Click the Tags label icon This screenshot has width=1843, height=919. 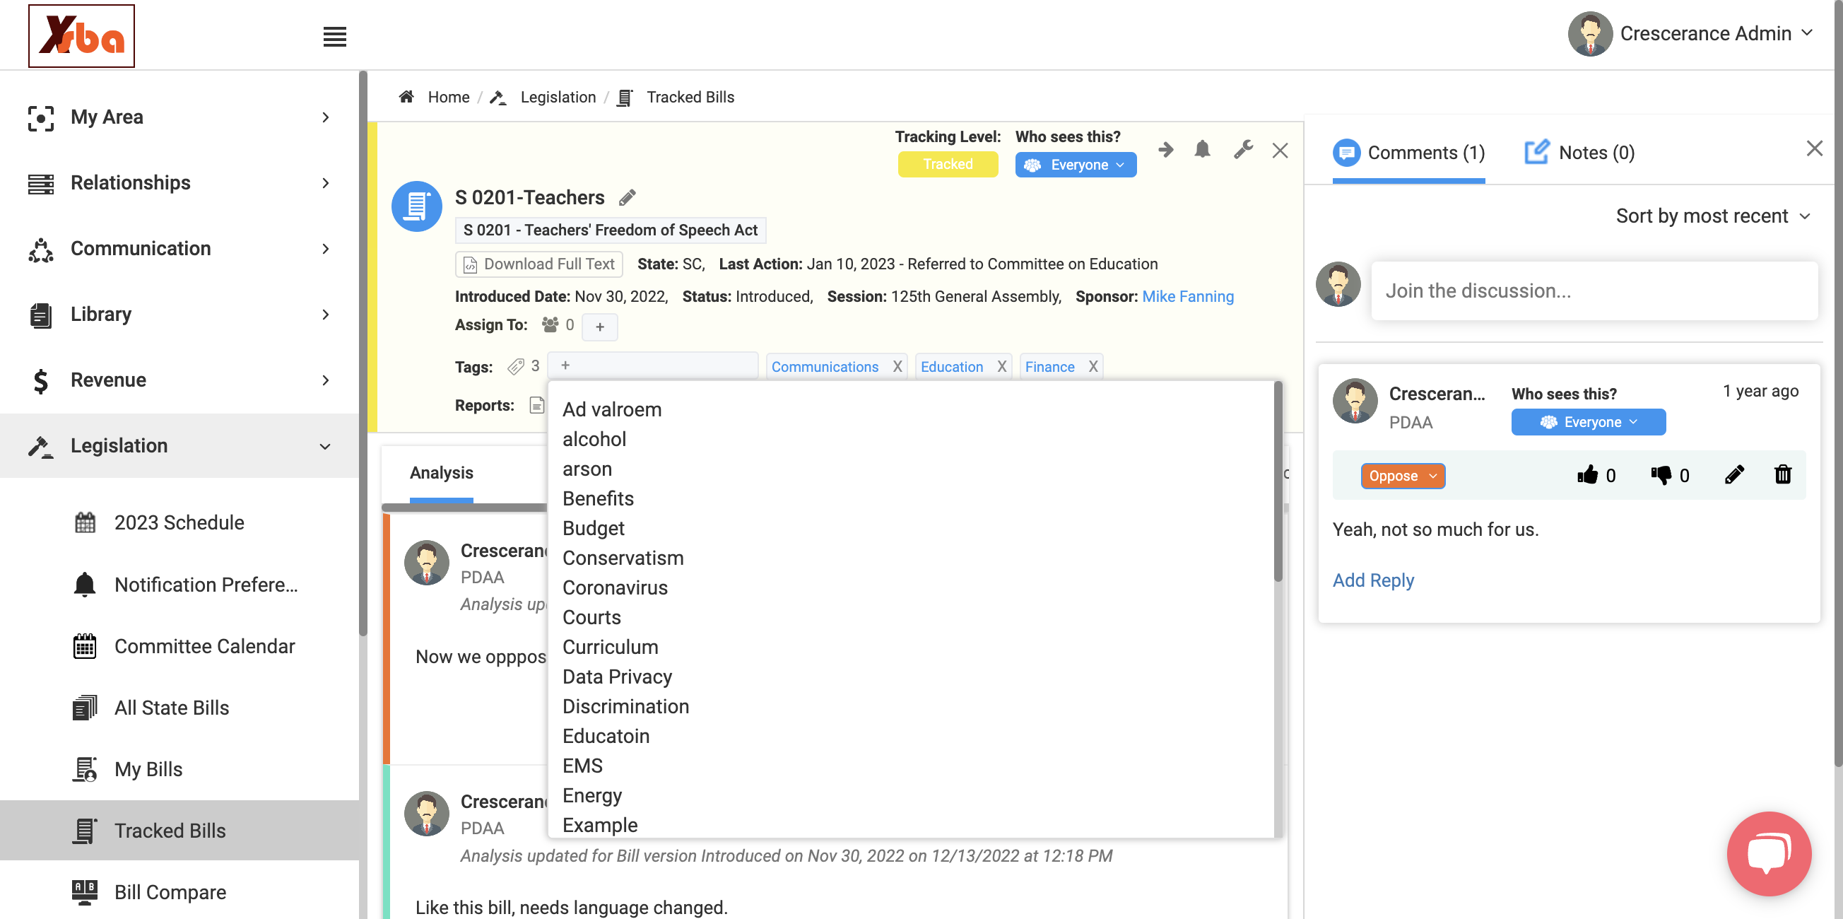click(515, 366)
